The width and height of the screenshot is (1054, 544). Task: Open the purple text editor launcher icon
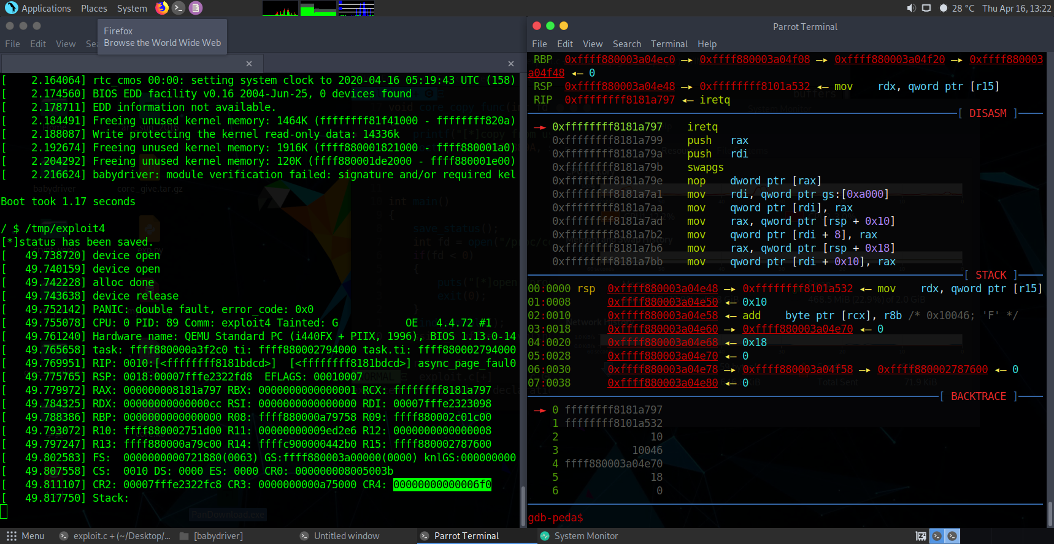click(x=196, y=8)
